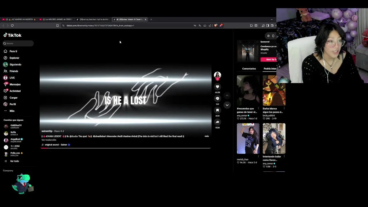Open comments via the speech bubble icon
Image resolution: width=368 pixels, height=207 pixels.
click(x=217, y=98)
